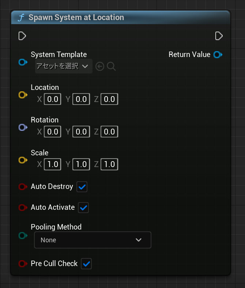The width and height of the screenshot is (245, 288).
Task: Click the input execution pin
Action: pos(22,36)
